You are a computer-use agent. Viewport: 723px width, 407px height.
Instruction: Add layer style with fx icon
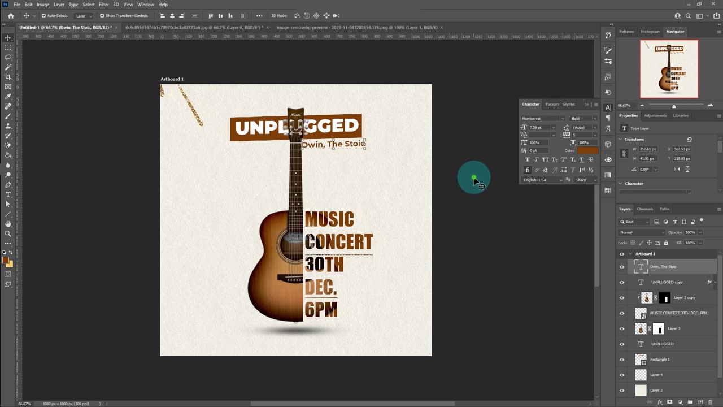point(660,402)
